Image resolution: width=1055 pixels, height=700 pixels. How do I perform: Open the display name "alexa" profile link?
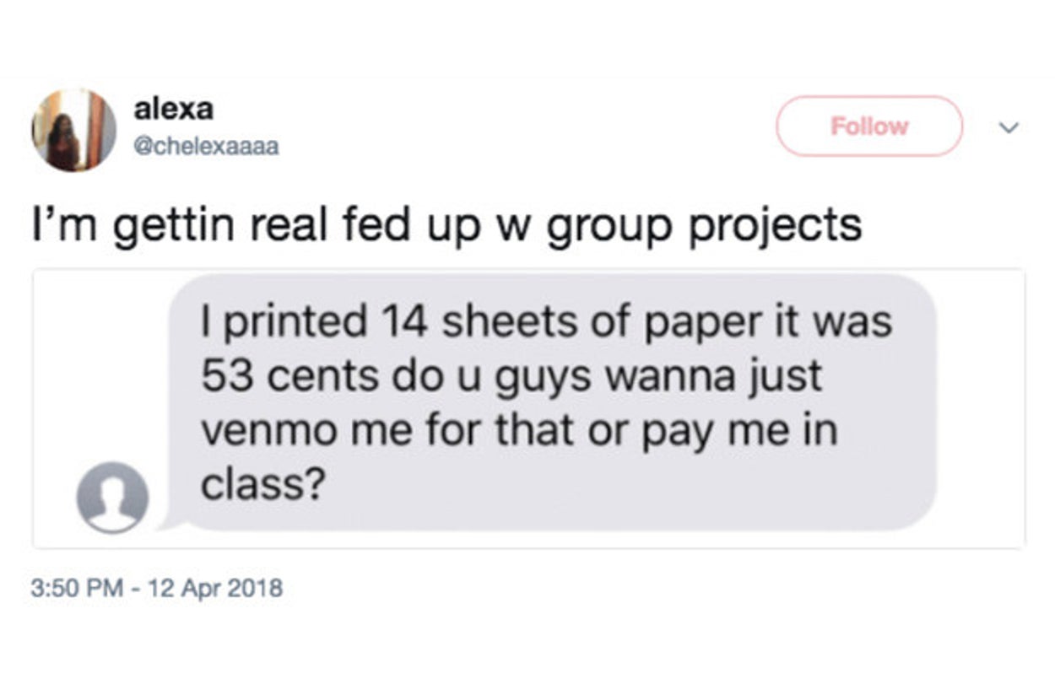(174, 110)
